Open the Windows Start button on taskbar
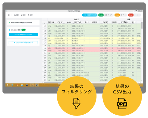The width and height of the screenshot is (148, 118). click(x=7, y=85)
